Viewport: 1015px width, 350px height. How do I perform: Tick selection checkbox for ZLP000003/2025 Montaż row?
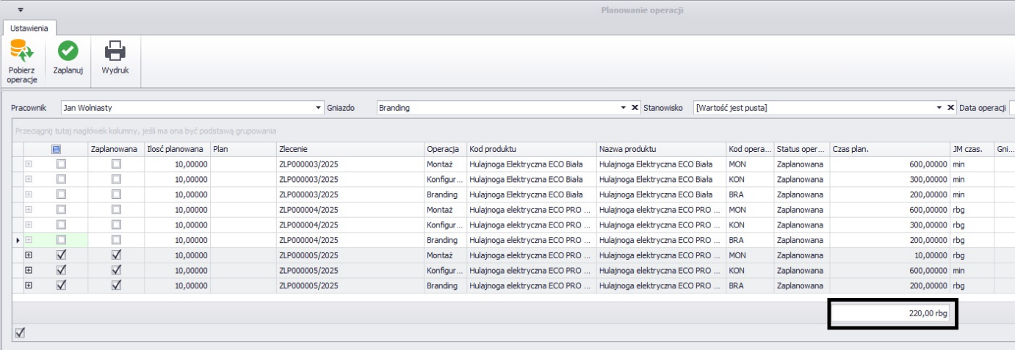(61, 164)
